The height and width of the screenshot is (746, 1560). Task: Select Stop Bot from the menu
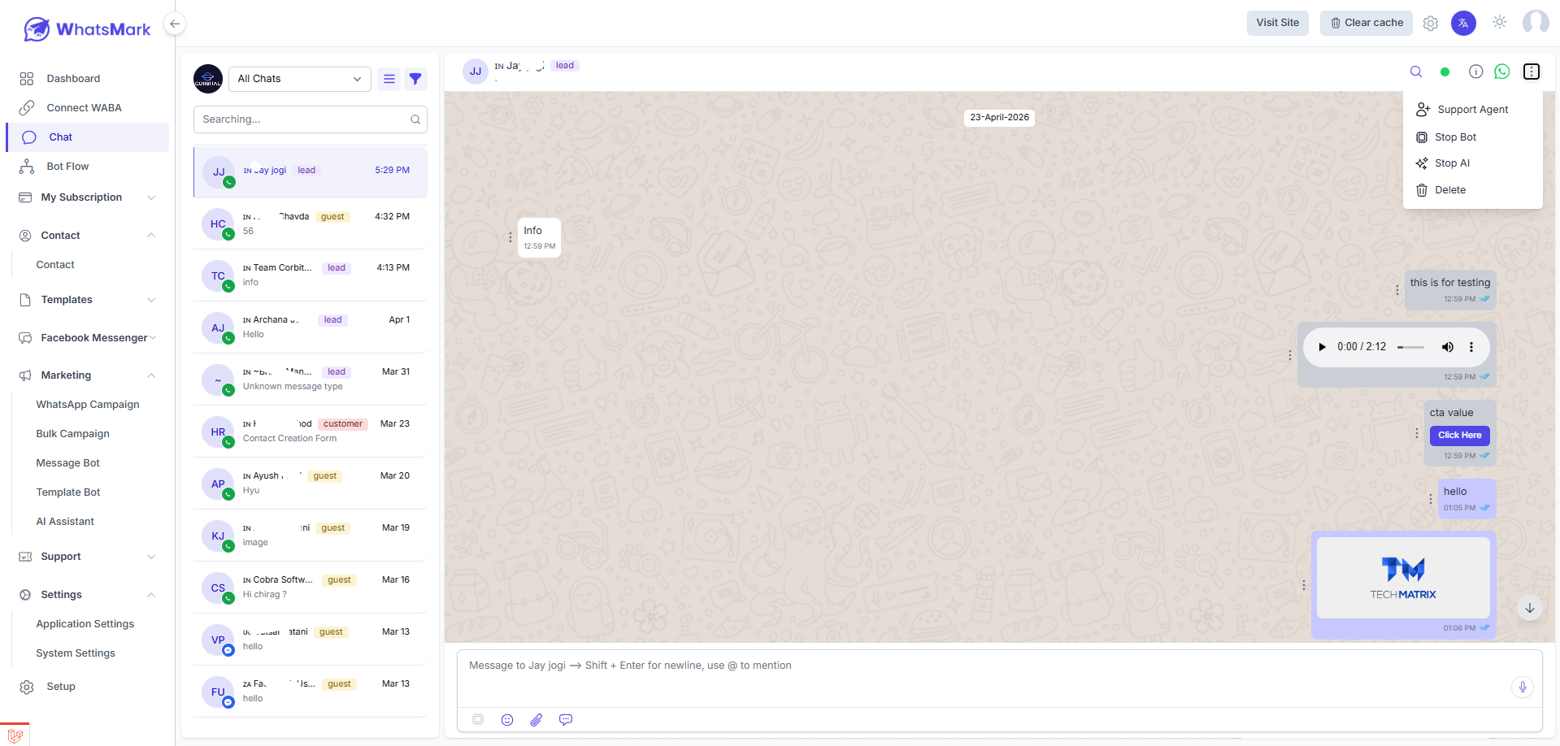(1455, 137)
